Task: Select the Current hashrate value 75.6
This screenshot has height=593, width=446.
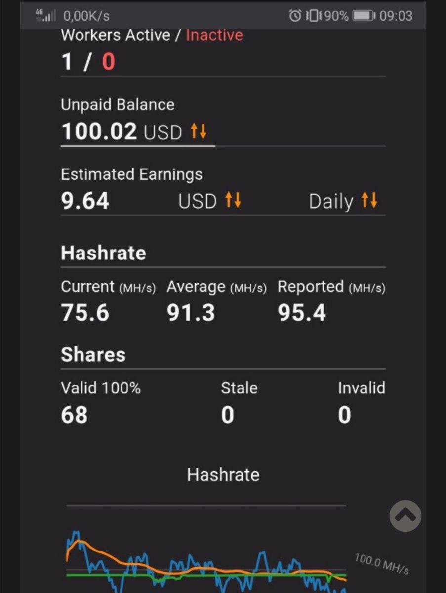Action: [x=85, y=313]
